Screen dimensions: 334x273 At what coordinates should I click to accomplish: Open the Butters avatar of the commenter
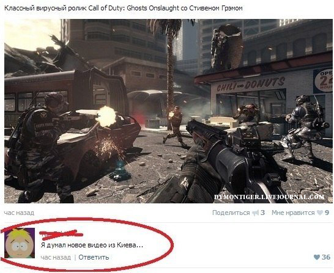[x=20, y=243]
